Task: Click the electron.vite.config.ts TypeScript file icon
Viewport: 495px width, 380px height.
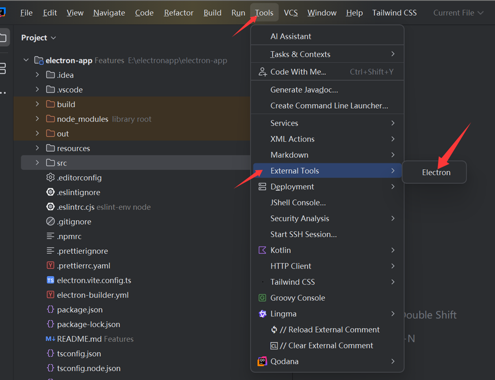Action: tap(50, 280)
